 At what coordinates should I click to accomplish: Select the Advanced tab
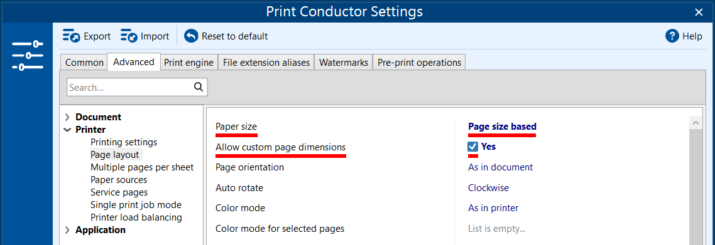(134, 62)
